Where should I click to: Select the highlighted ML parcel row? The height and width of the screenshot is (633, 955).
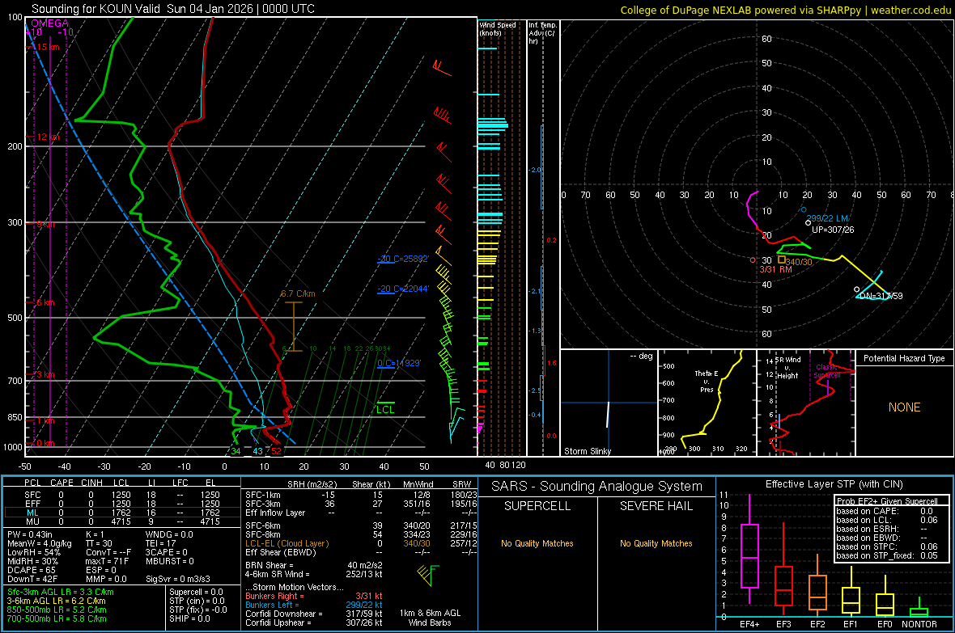tap(122, 513)
